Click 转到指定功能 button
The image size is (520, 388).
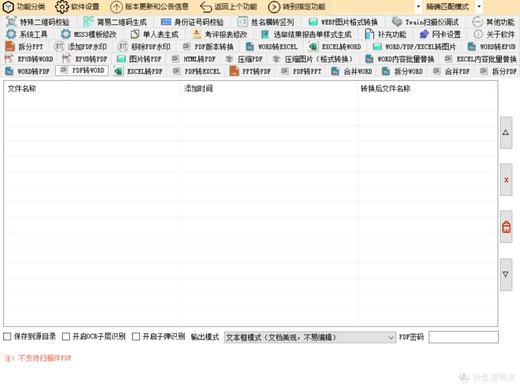tap(297, 7)
